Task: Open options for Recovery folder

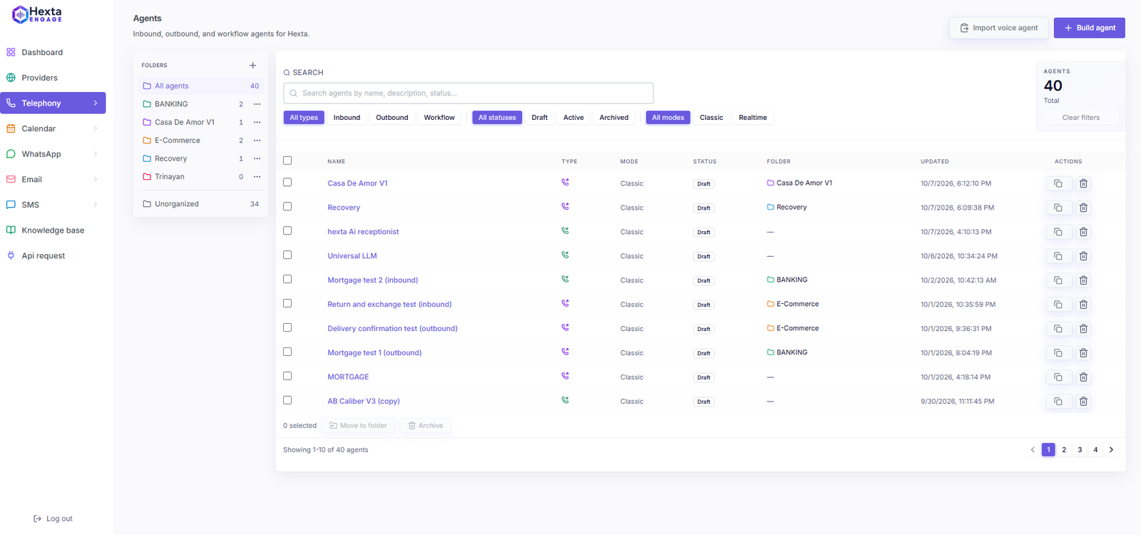Action: coord(257,158)
